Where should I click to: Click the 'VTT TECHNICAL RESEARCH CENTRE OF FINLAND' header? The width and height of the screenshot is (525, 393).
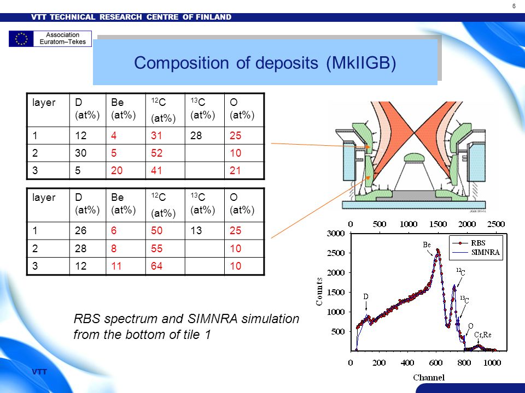pos(131,17)
